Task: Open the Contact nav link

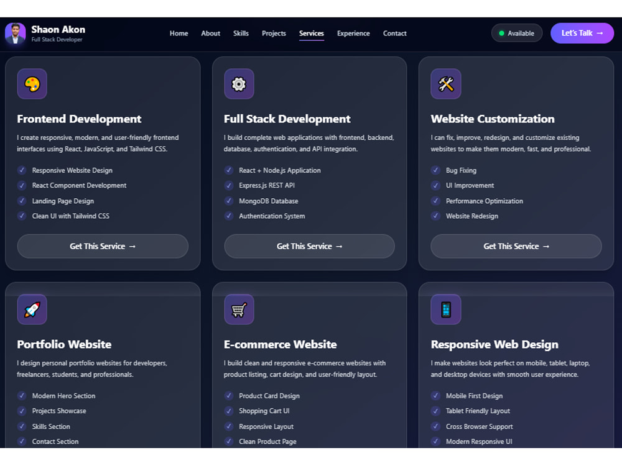Action: pyautogui.click(x=395, y=34)
